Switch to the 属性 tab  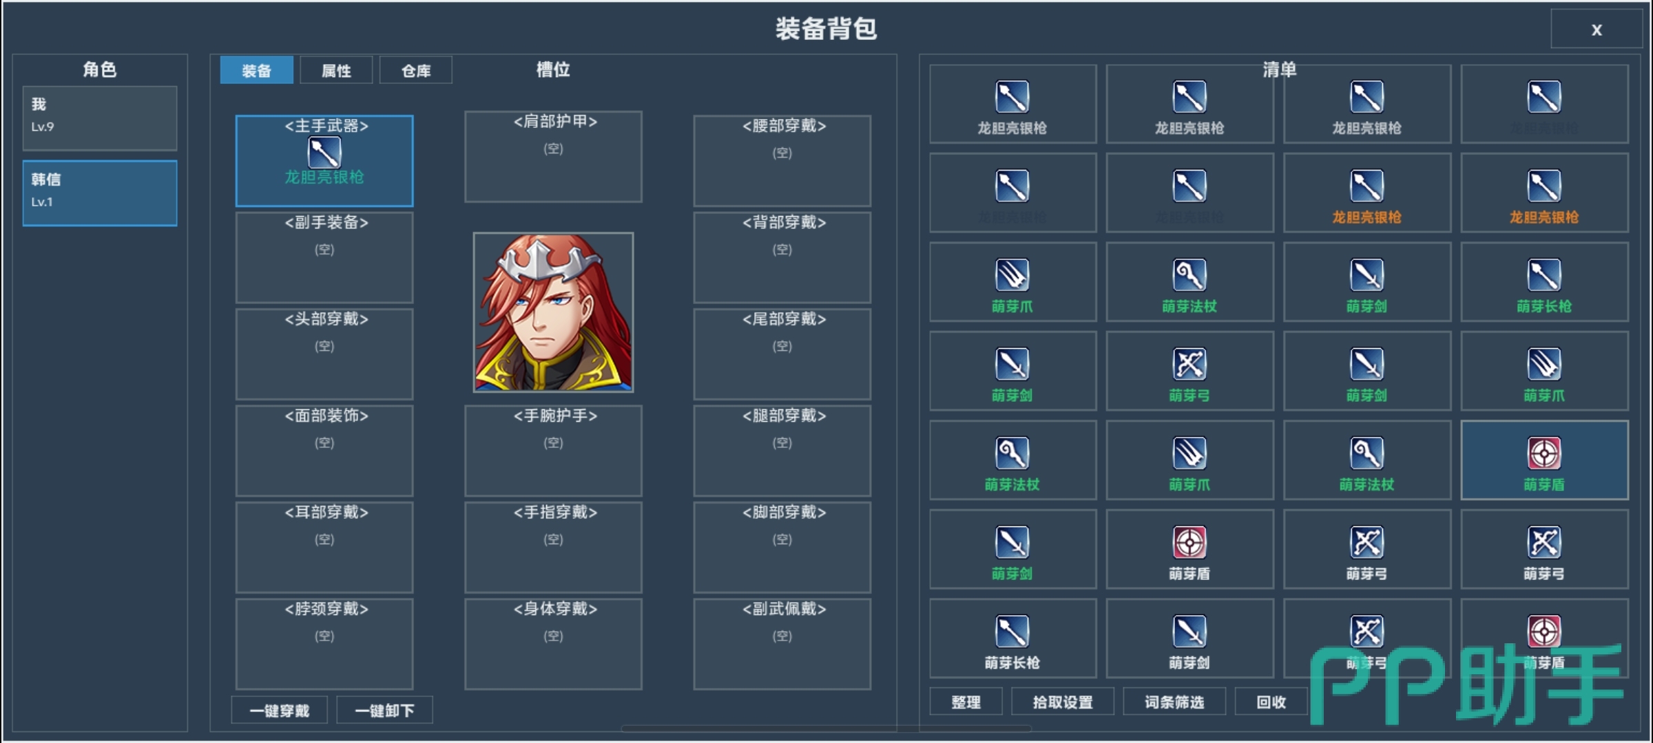tap(336, 70)
